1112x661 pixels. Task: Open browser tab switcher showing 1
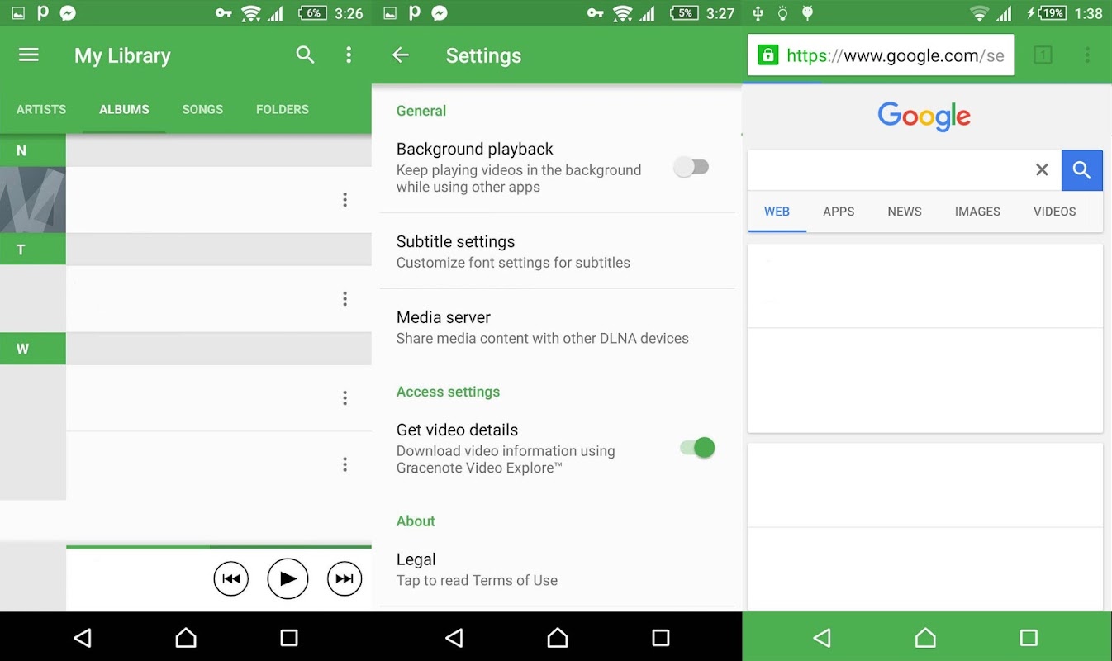tap(1043, 55)
